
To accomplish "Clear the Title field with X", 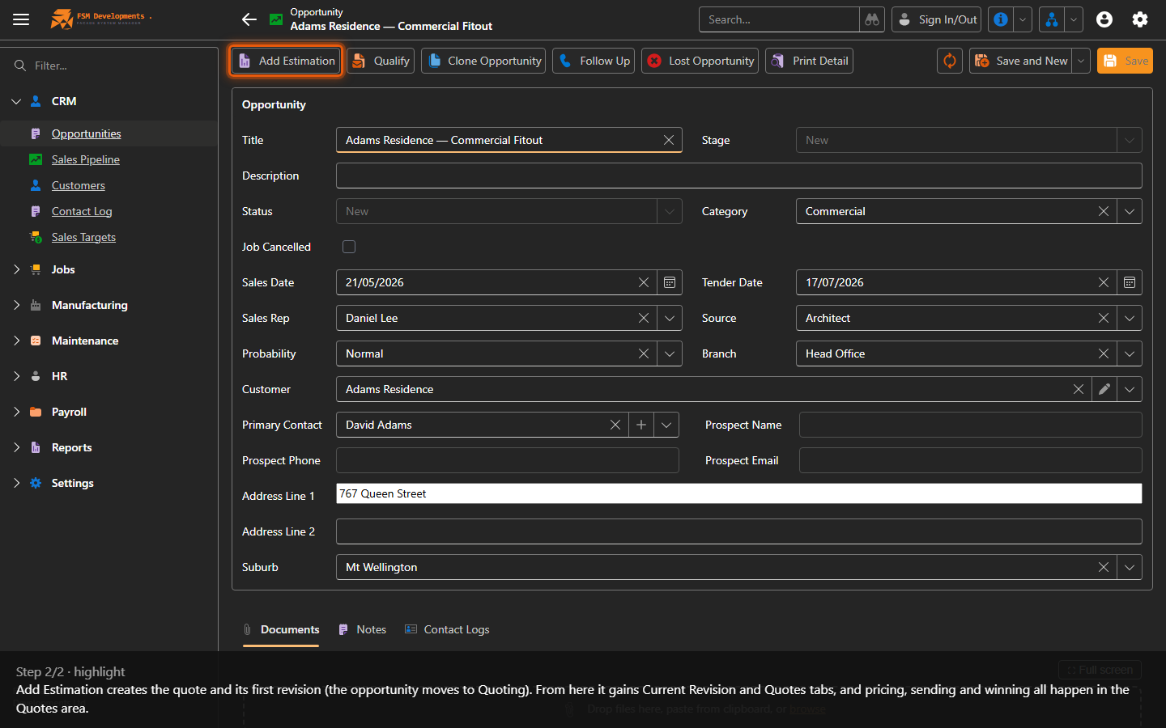I will click(669, 140).
